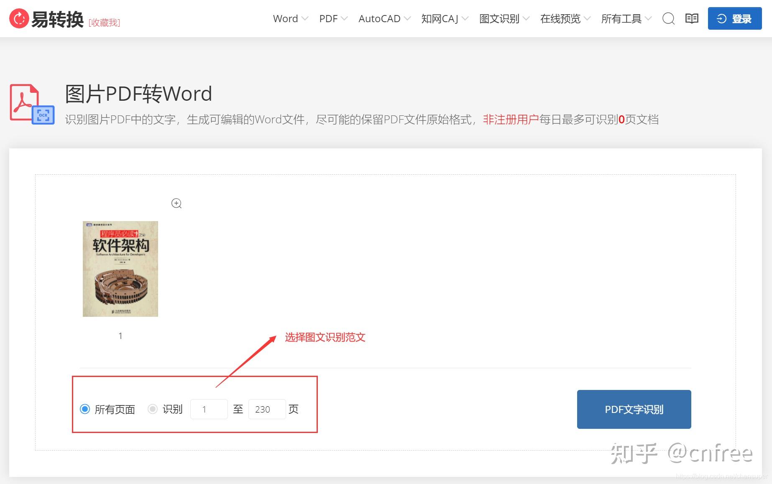Expand the 在线预览 dropdown menu

coord(565,19)
